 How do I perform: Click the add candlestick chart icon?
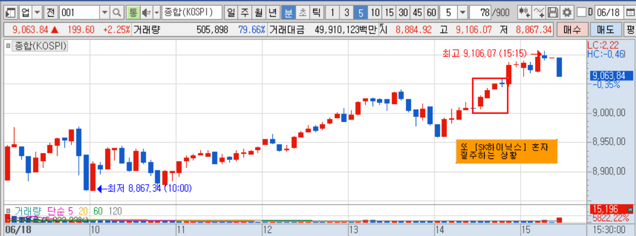pos(525,12)
